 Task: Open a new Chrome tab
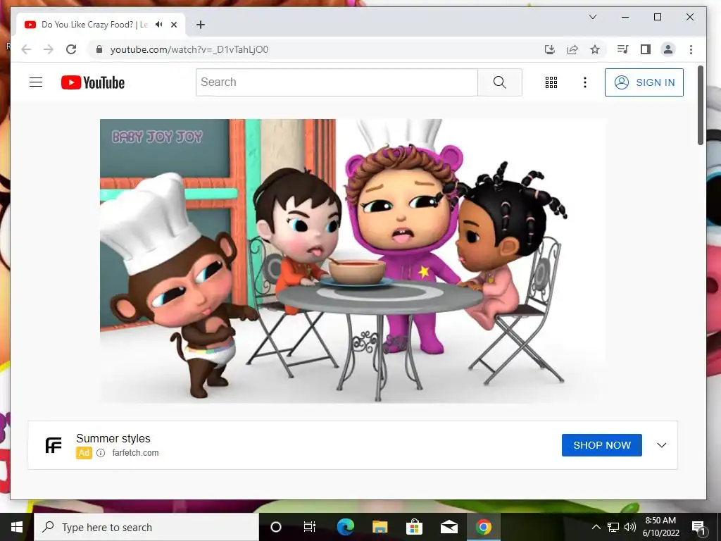click(x=201, y=25)
